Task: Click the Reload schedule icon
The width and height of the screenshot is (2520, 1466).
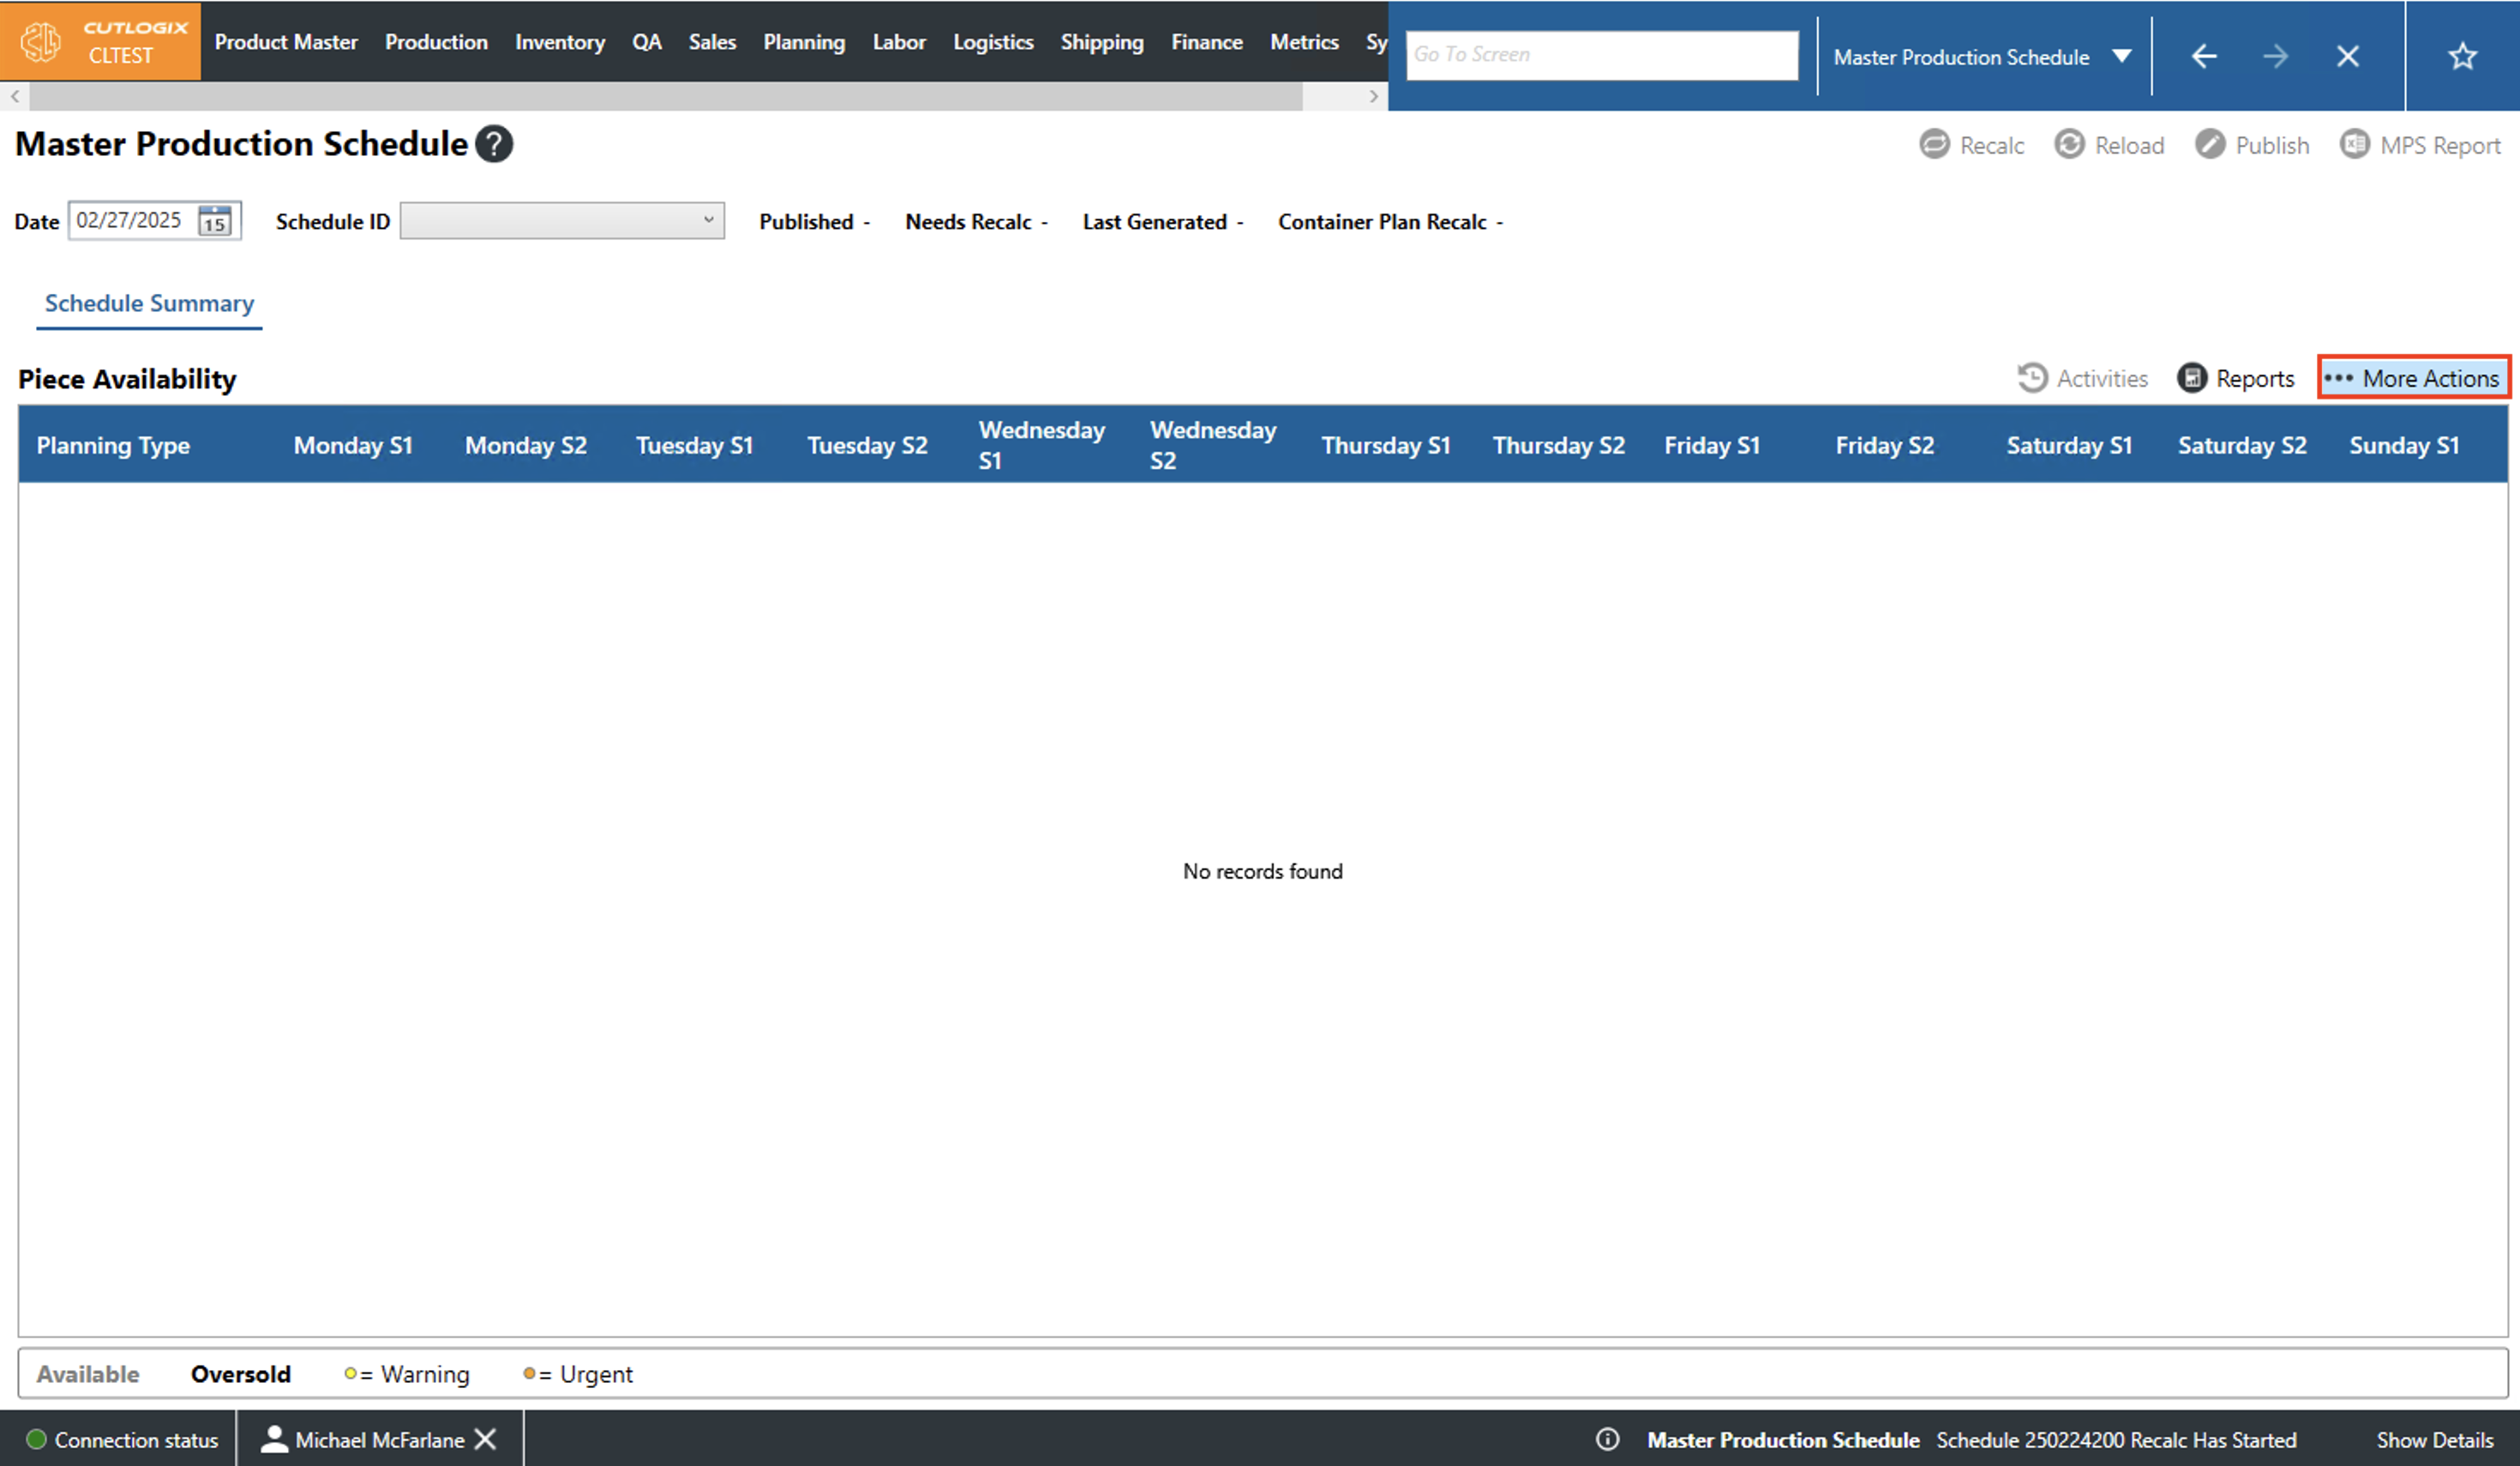Action: [x=2069, y=145]
